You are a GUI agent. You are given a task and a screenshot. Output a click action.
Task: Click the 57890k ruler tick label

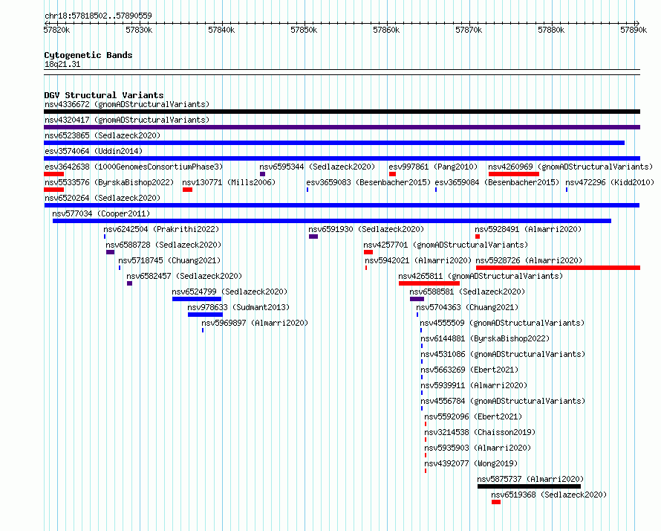(634, 30)
